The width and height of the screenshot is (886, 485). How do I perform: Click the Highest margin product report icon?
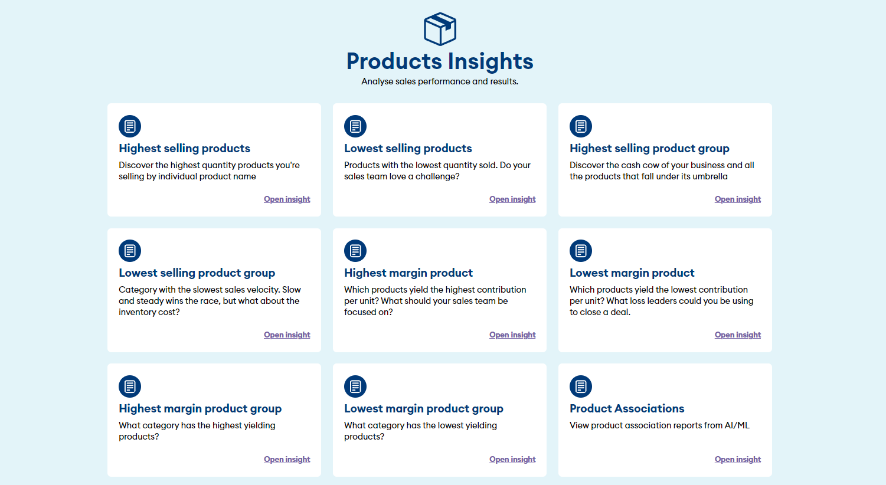coord(355,251)
